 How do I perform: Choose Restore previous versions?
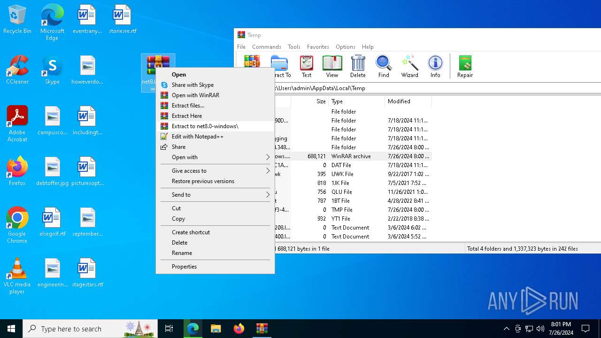click(216, 181)
